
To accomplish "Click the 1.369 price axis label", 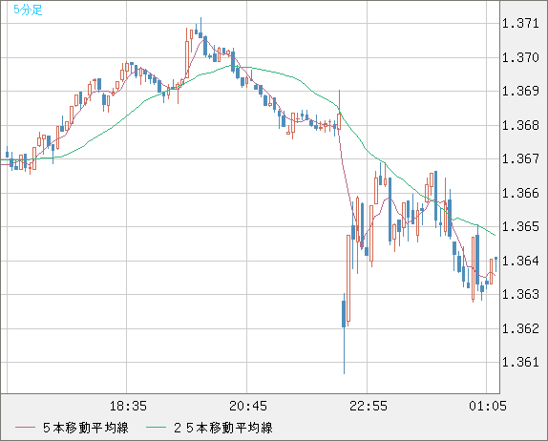I will [x=520, y=92].
